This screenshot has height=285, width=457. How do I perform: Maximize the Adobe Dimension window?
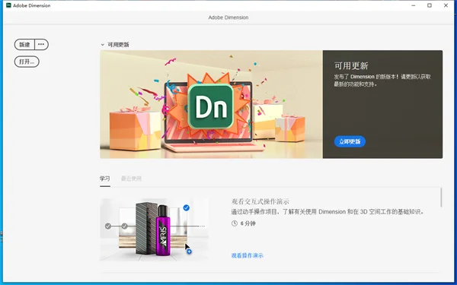pos(430,5)
